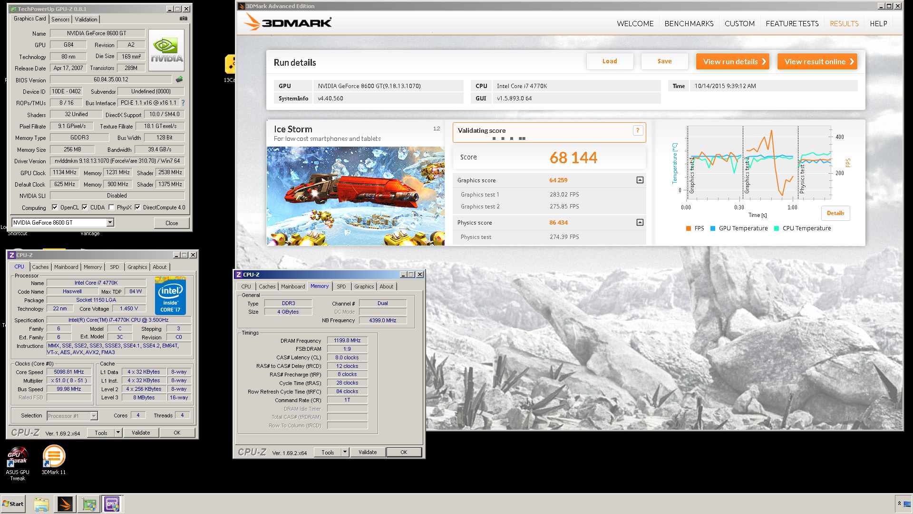This screenshot has width=913, height=514.
Task: Click the Save button in Run details
Action: click(x=665, y=61)
